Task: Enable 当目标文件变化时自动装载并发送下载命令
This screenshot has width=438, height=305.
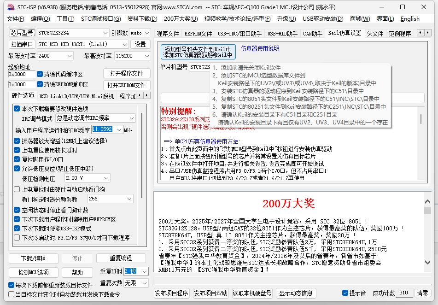Action: 12,294
